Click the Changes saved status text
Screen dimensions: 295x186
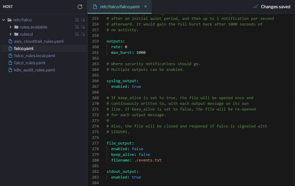click(276, 7)
